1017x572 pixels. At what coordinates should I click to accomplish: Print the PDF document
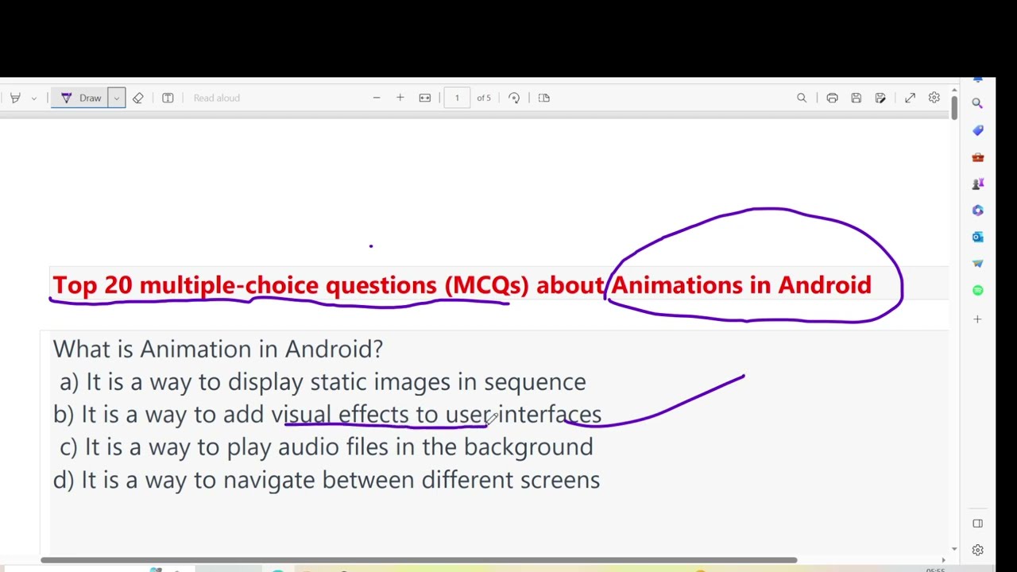(832, 98)
